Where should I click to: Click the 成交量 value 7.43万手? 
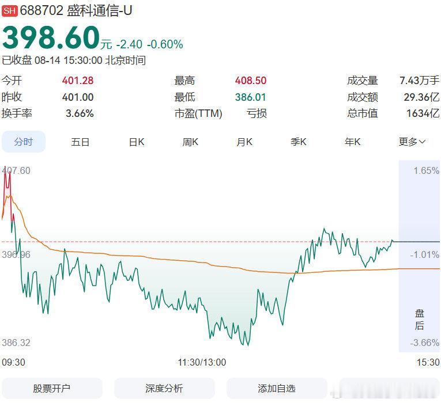click(419, 81)
